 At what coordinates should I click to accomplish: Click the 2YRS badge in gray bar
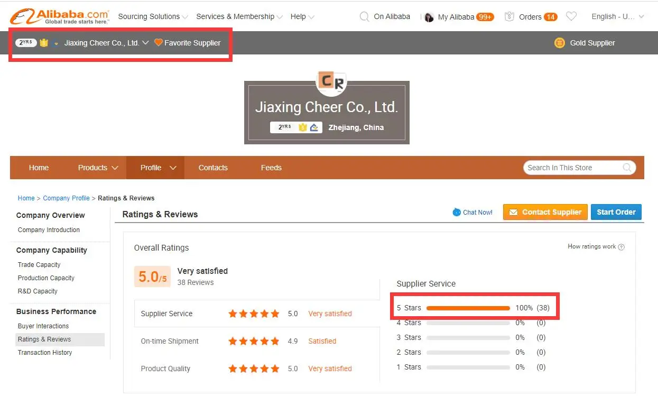(x=26, y=43)
